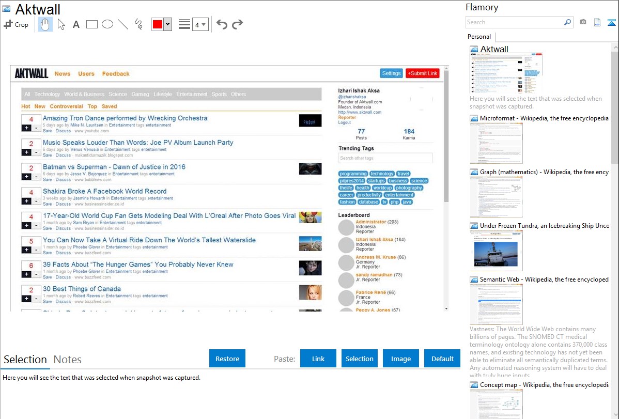Click the browser icon beside Under Frozen Tundra
Image resolution: width=619 pixels, height=419 pixels.
pos(474,226)
